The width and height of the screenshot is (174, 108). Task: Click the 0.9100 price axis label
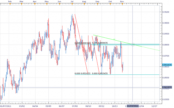coord(166,12)
